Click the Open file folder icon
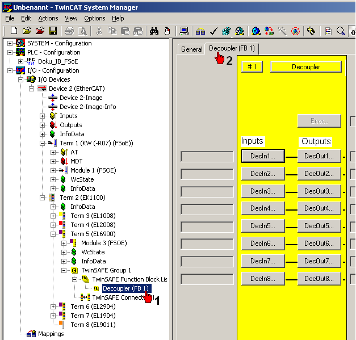Viewport: 356px width, 340px height. [27, 31]
